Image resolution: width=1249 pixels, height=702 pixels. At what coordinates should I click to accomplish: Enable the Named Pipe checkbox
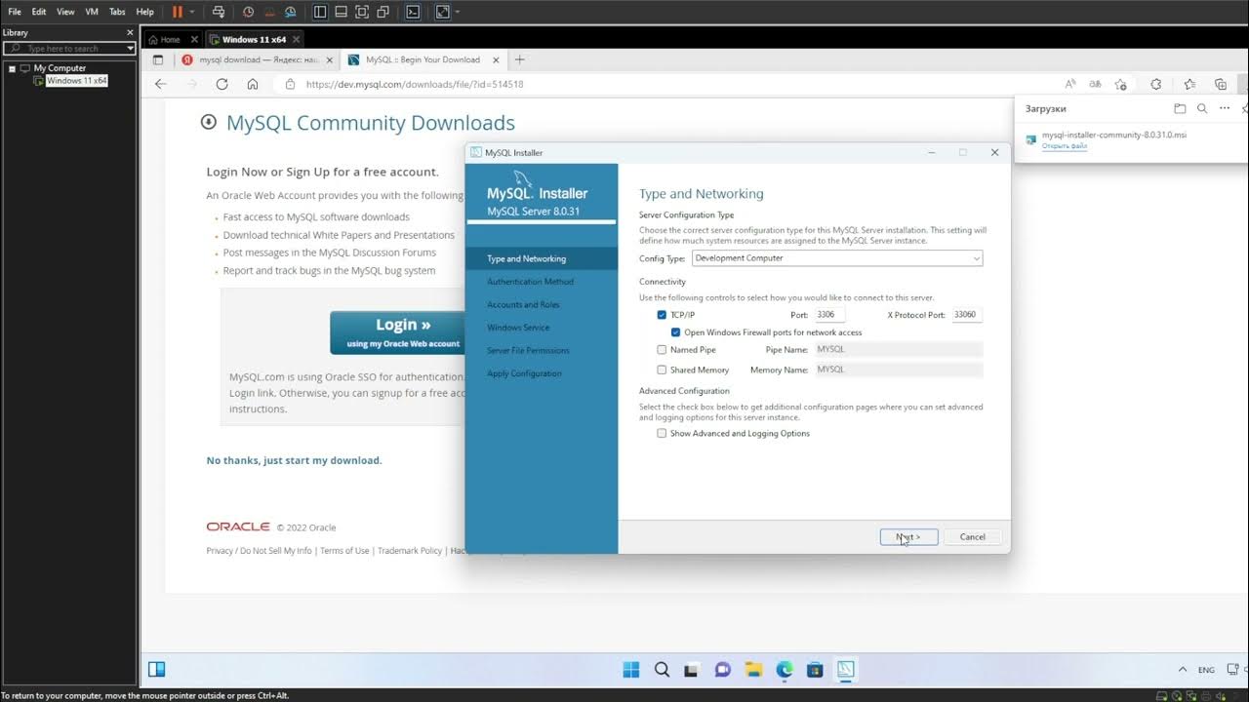[662, 349]
